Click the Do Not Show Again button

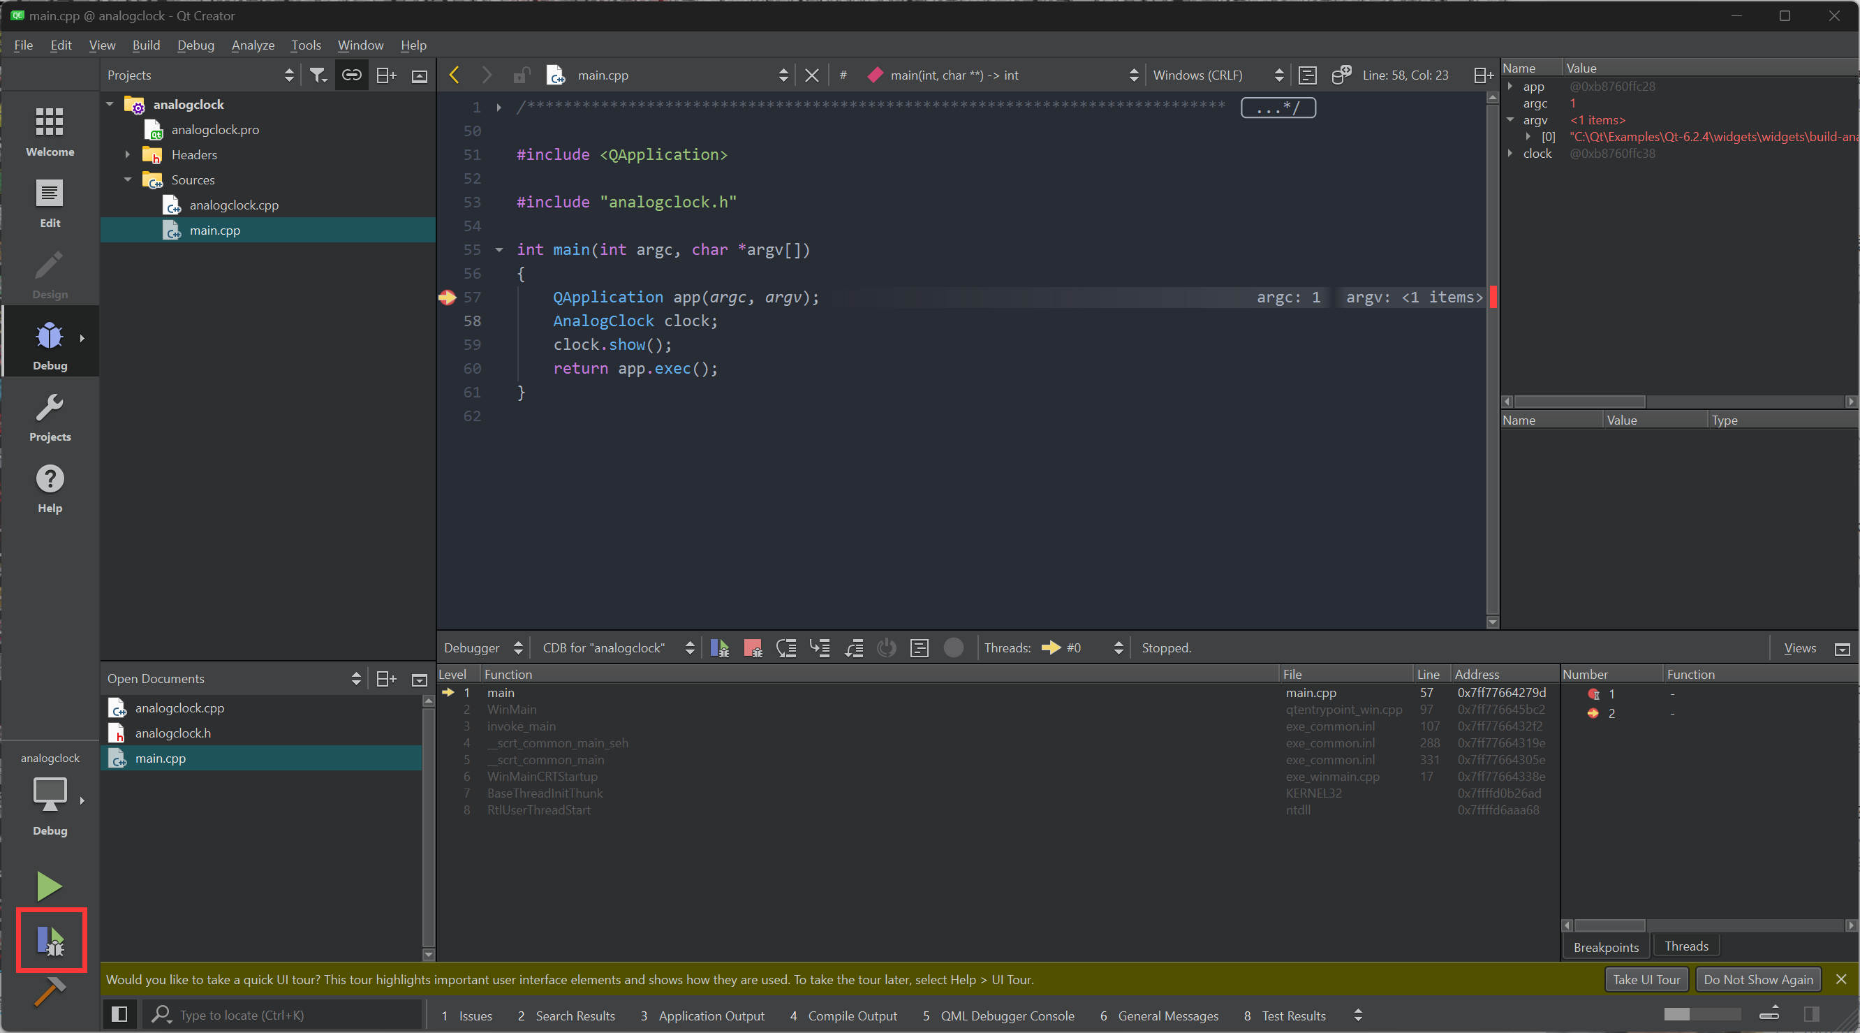pos(1757,979)
